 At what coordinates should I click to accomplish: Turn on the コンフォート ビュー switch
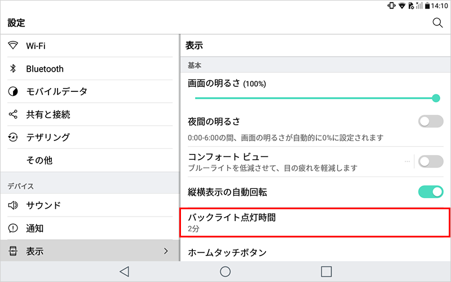(431, 161)
